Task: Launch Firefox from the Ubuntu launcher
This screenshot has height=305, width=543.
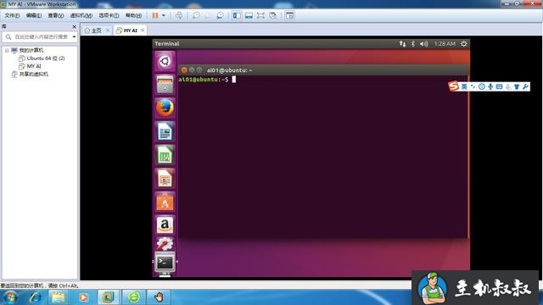Action: 165,108
